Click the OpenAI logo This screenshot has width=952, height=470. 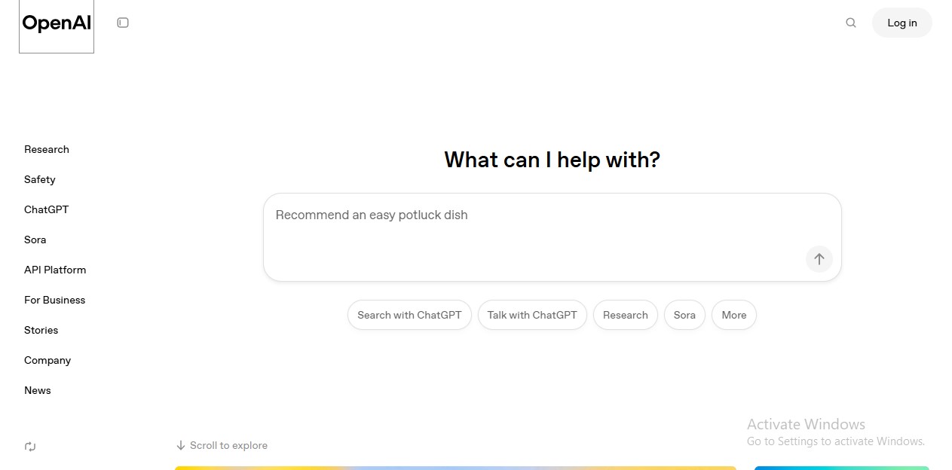click(x=57, y=23)
